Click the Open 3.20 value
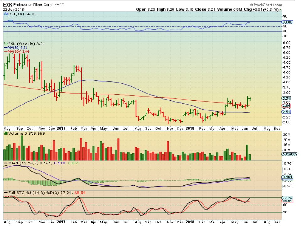The image size is (308, 226). point(146,9)
